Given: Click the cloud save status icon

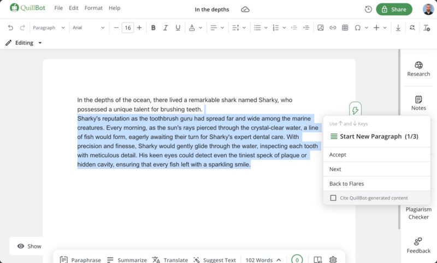Looking at the screenshot, I should [245, 9].
